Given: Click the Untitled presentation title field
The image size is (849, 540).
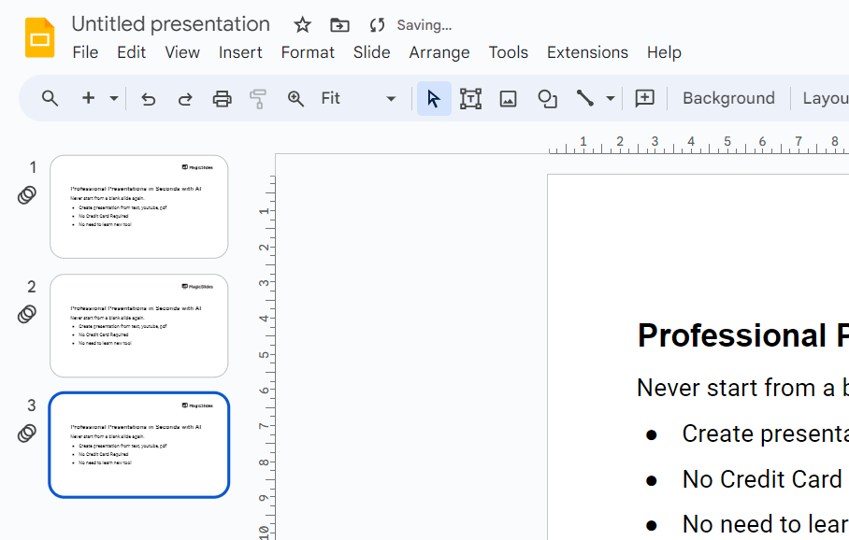Looking at the screenshot, I should coord(171,24).
